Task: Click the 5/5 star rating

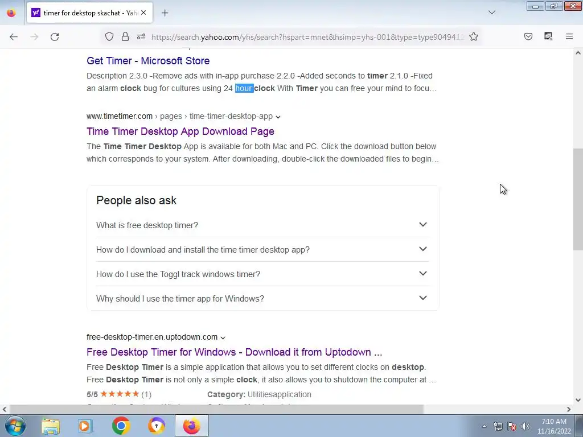Action: pyautogui.click(x=119, y=394)
